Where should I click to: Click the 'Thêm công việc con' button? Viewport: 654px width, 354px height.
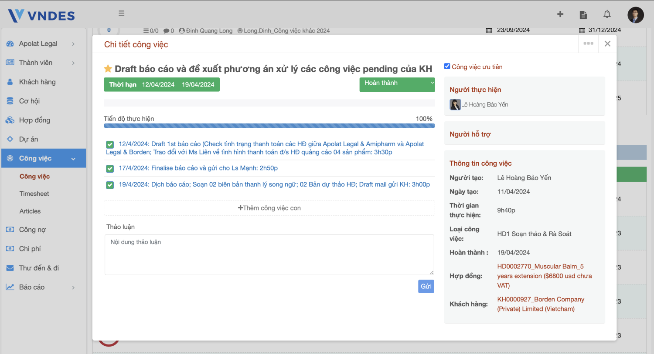click(x=269, y=208)
